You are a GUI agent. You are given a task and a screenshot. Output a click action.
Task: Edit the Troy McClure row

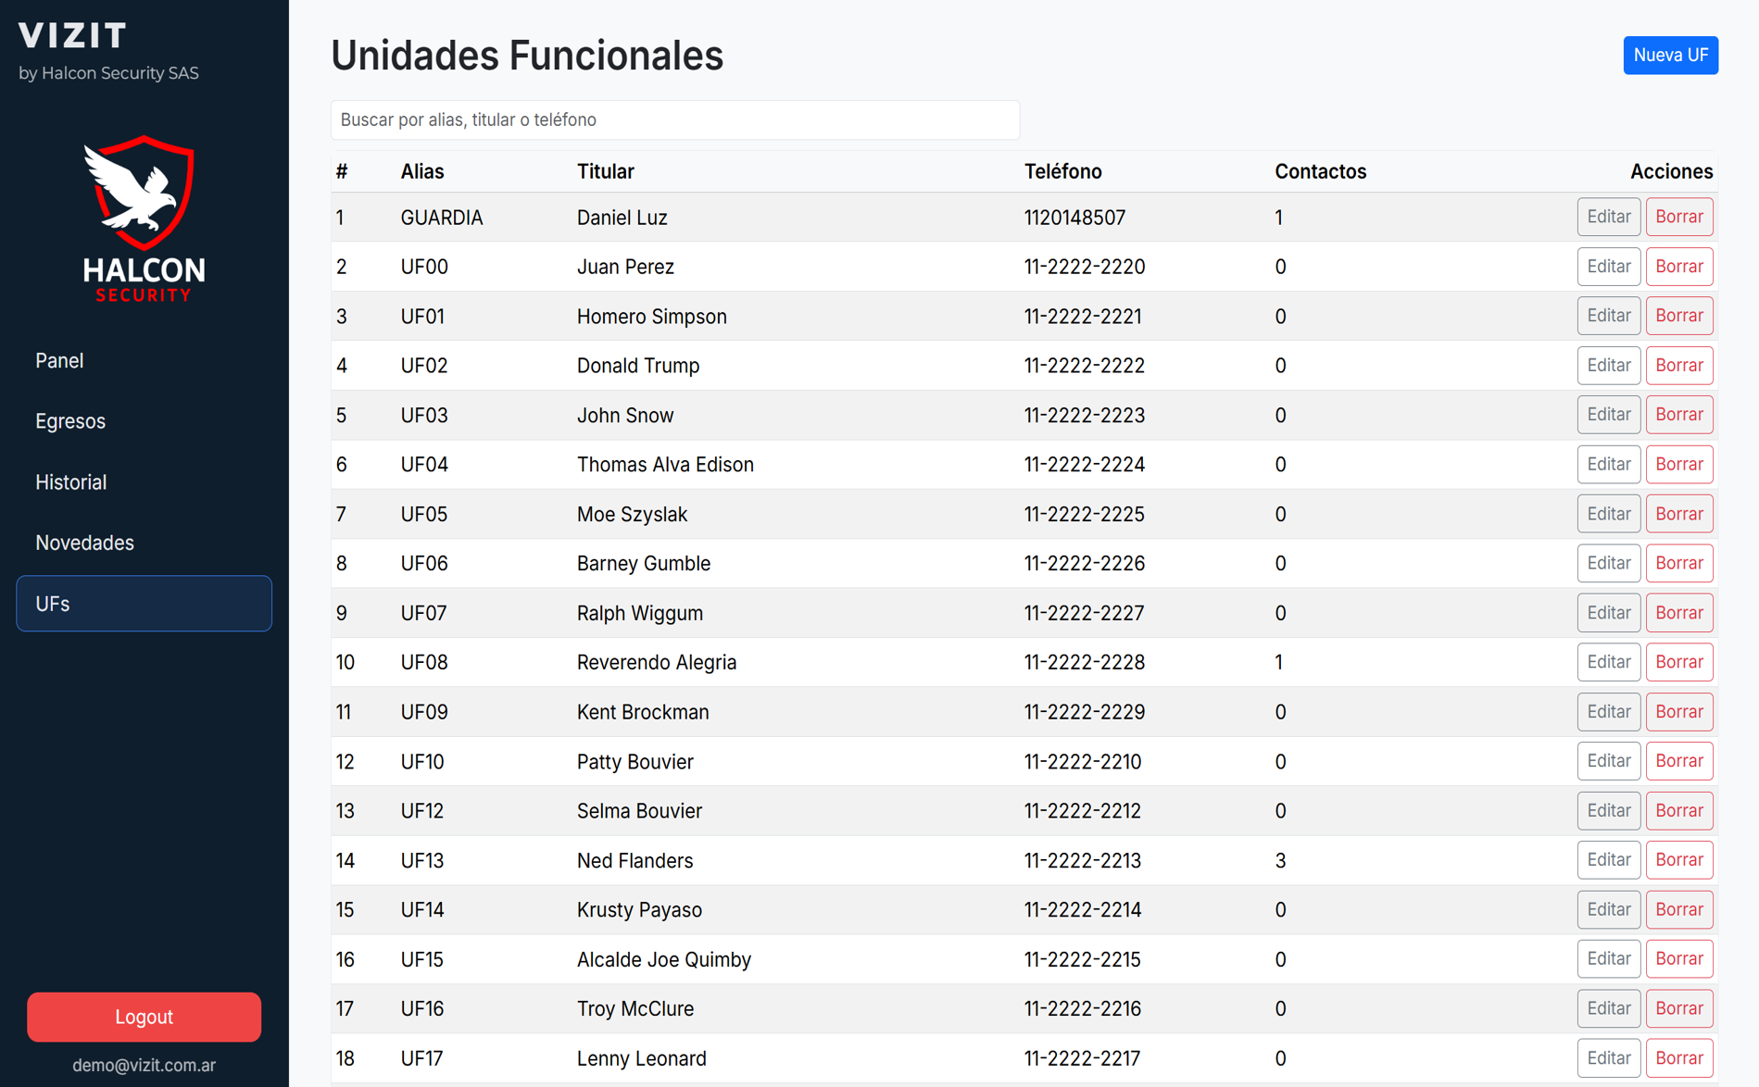(x=1608, y=1008)
